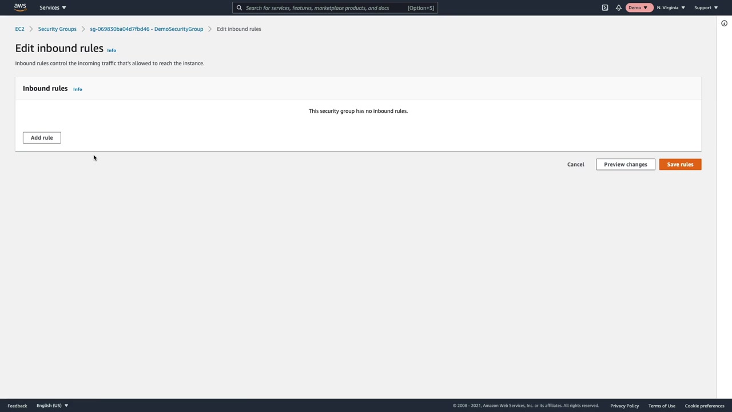Viewport: 732px width, 412px height.
Task: Select the 'Edit inbound rules' breadcrumb text
Action: point(239,29)
